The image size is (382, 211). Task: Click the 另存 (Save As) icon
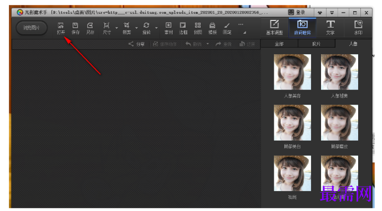[90, 25]
